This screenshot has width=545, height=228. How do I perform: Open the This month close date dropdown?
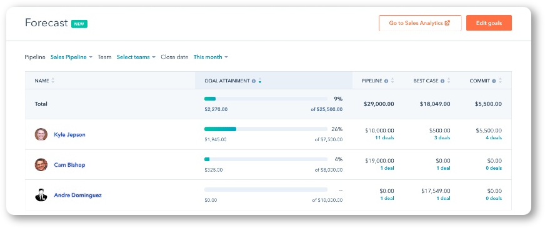210,57
